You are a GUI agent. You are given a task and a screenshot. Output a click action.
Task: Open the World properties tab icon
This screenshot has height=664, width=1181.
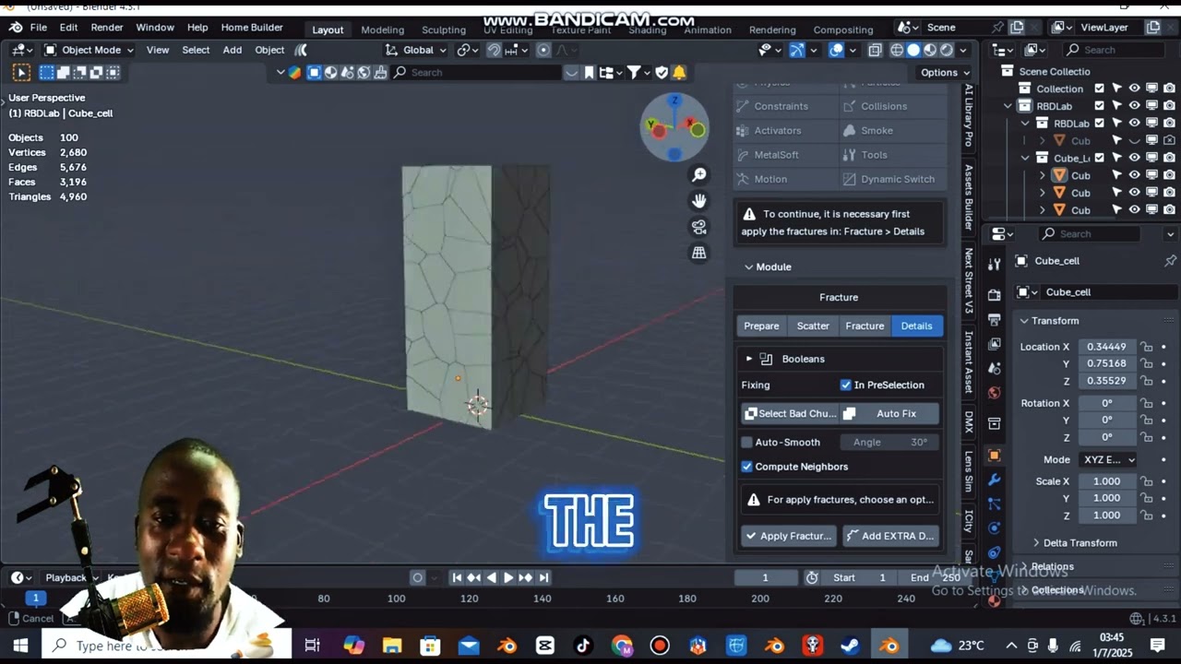[x=994, y=393]
